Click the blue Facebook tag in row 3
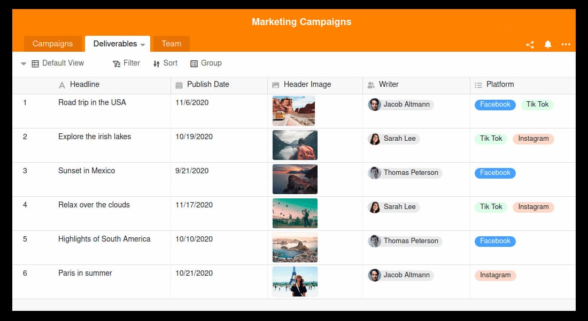Viewport: 588px width, 321px height. pos(495,173)
